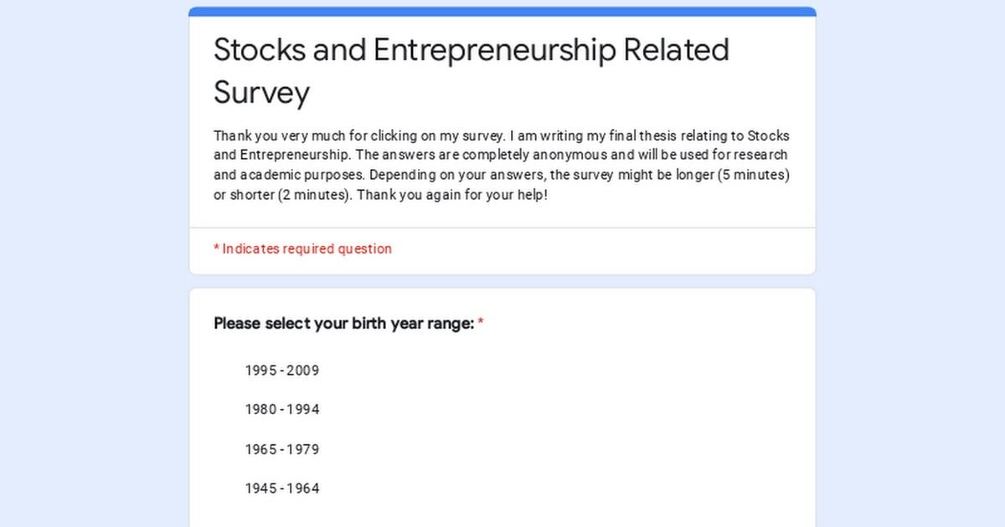
Task: Click the 'Indicates required question' notice
Action: (307, 248)
